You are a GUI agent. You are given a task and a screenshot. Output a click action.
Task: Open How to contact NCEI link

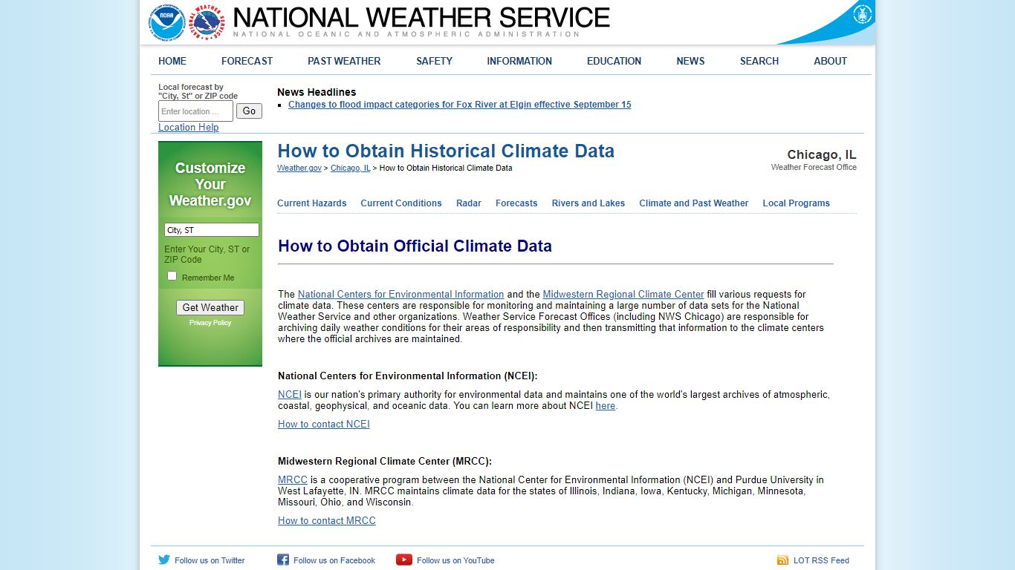point(324,425)
